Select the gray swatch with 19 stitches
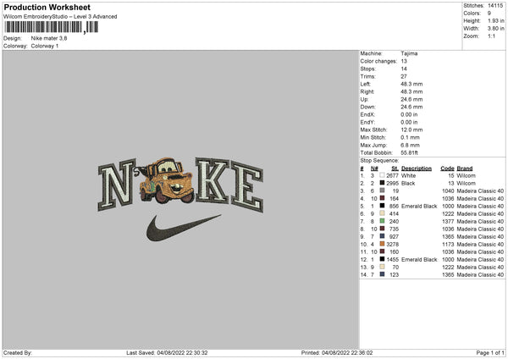The width and height of the screenshot is (508, 359). [x=382, y=191]
